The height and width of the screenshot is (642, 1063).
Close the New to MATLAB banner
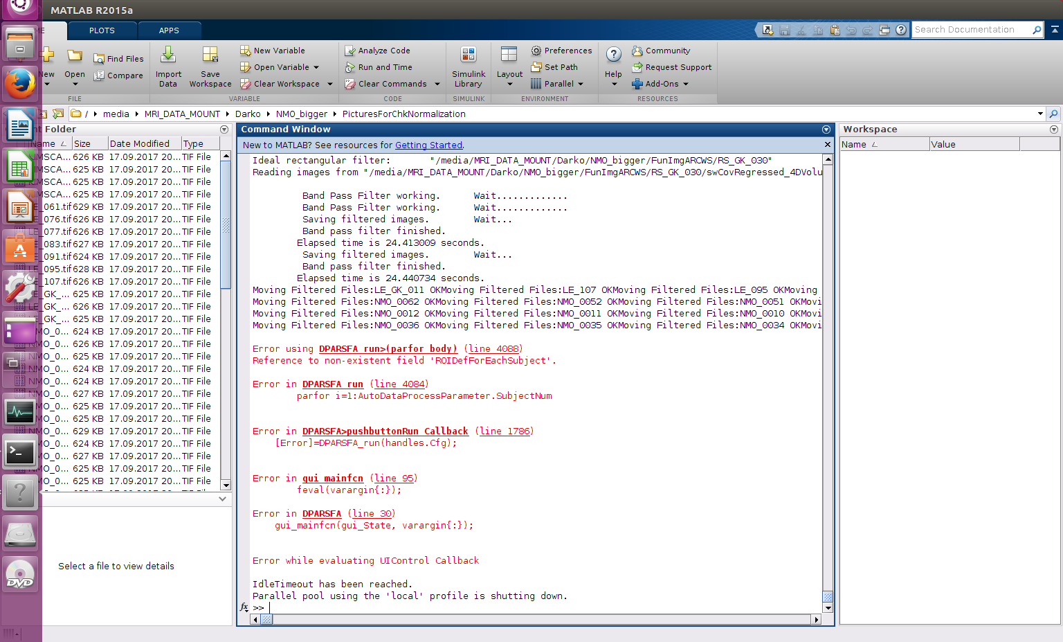[x=827, y=145]
